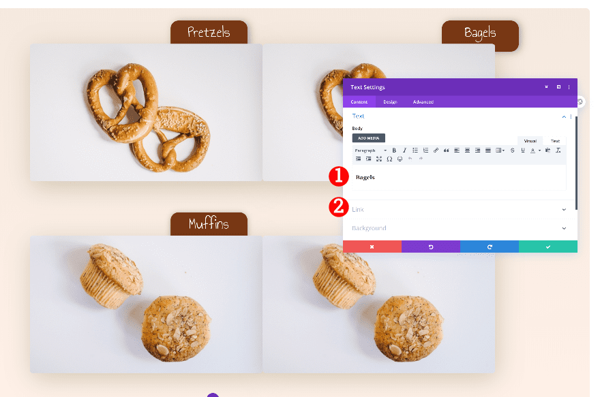
Task: Insert special character with the omega icon
Action: click(x=389, y=159)
